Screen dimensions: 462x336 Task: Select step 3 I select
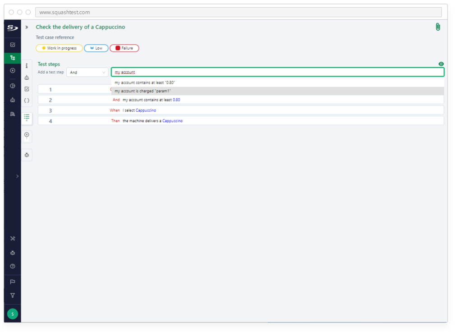point(241,110)
